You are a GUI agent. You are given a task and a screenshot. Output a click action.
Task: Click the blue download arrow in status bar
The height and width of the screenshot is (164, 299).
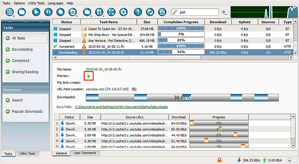point(239,160)
